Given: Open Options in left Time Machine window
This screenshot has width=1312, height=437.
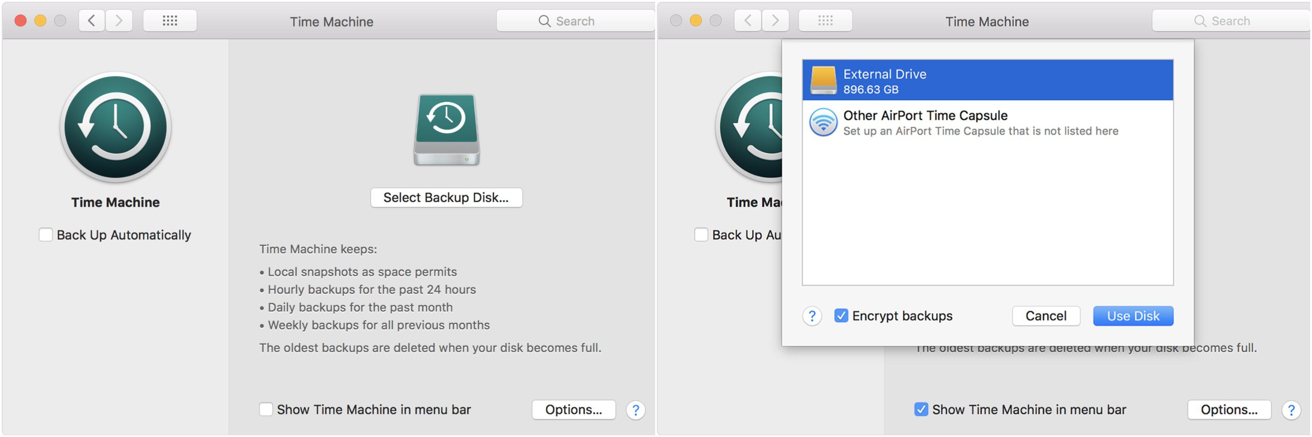Looking at the screenshot, I should coord(573,409).
